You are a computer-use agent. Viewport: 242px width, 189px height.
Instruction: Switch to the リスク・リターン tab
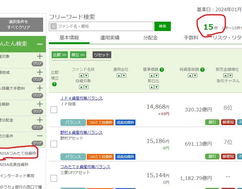click(x=227, y=38)
